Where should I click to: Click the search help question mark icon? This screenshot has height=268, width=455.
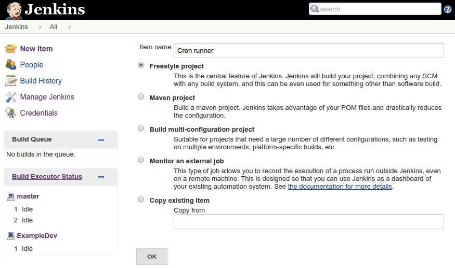(x=447, y=9)
